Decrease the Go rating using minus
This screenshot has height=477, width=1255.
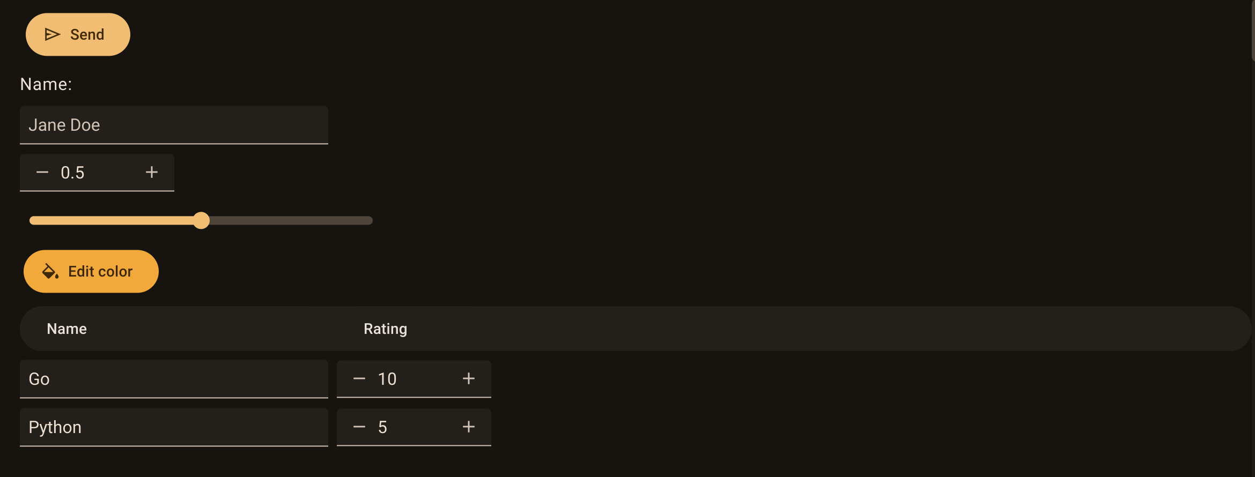359,378
